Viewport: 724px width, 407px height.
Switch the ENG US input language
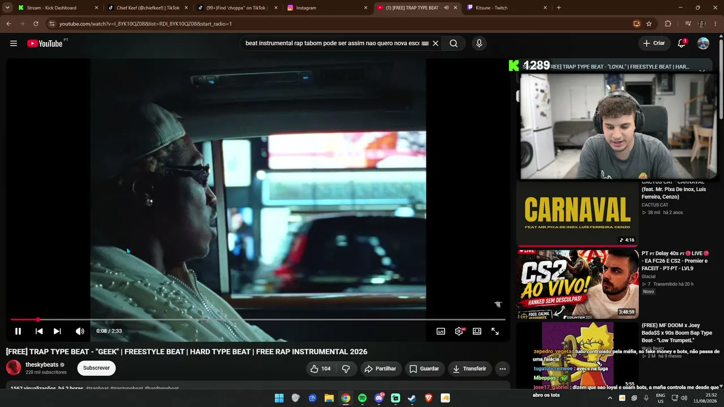pos(661,398)
